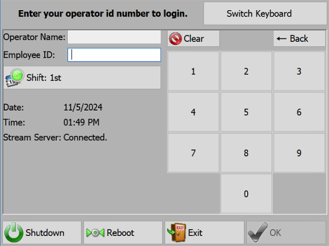Click the "Date:" label

14,107
